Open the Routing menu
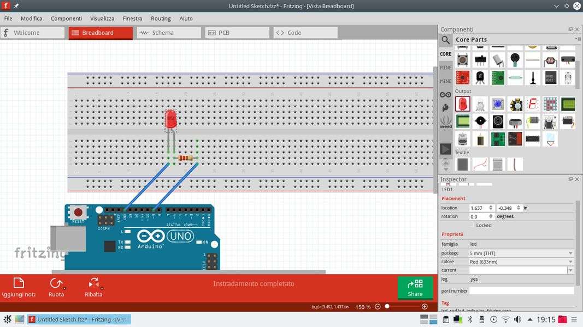The image size is (583, 327). tap(161, 19)
